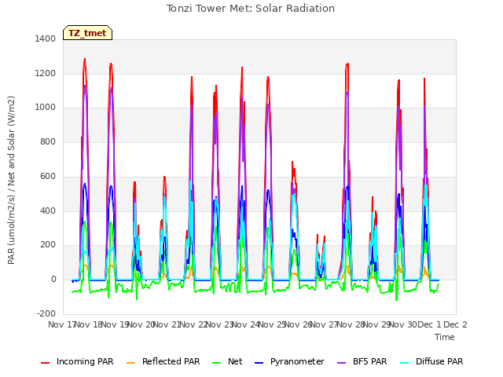This screenshot has height=377, width=503.
Task: Click the 1400 y-axis tick label
Action: pyautogui.click(x=46, y=38)
